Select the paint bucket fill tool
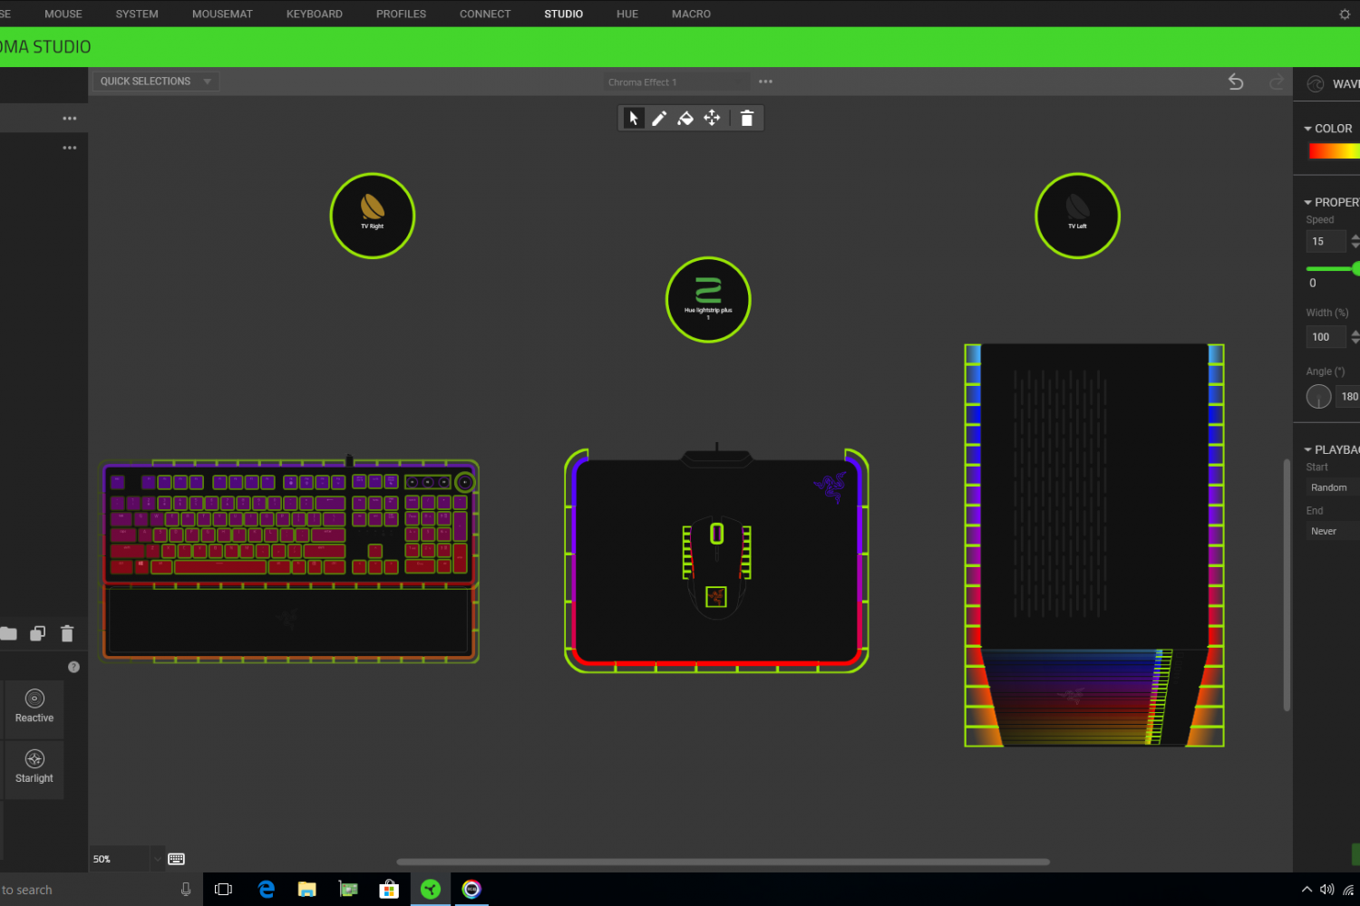The height and width of the screenshot is (906, 1360). 685,119
